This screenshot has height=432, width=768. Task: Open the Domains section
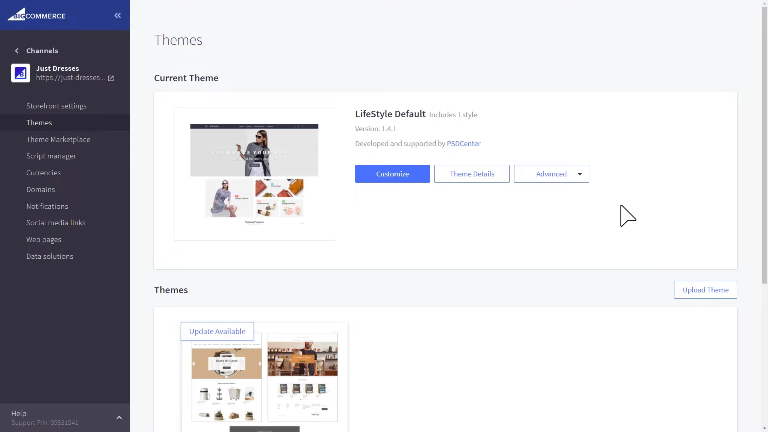(40, 189)
